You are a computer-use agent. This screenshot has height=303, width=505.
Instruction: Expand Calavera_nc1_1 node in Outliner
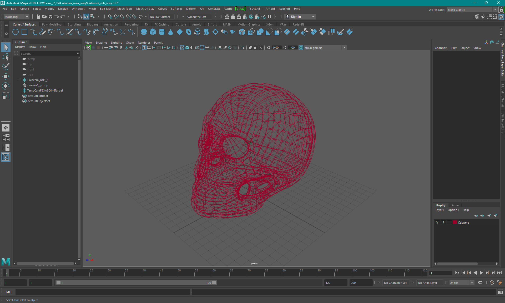point(20,80)
